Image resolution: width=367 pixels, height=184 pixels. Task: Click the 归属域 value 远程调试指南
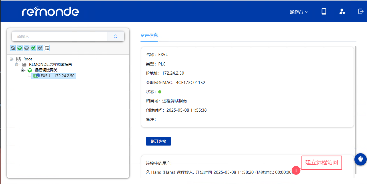coord(175,101)
